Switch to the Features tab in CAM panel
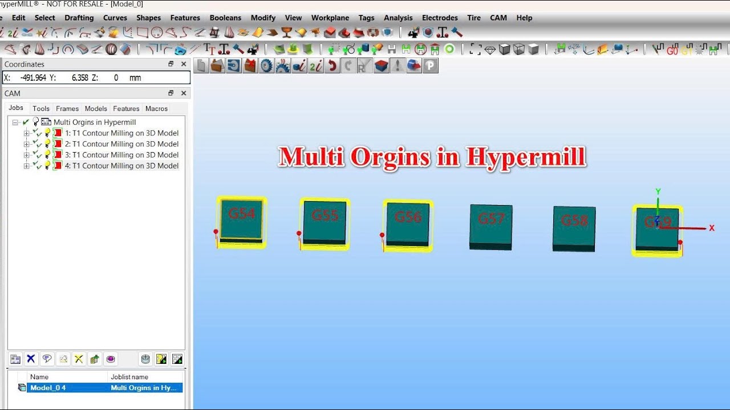Viewport: 730px width, 410px height. point(126,109)
